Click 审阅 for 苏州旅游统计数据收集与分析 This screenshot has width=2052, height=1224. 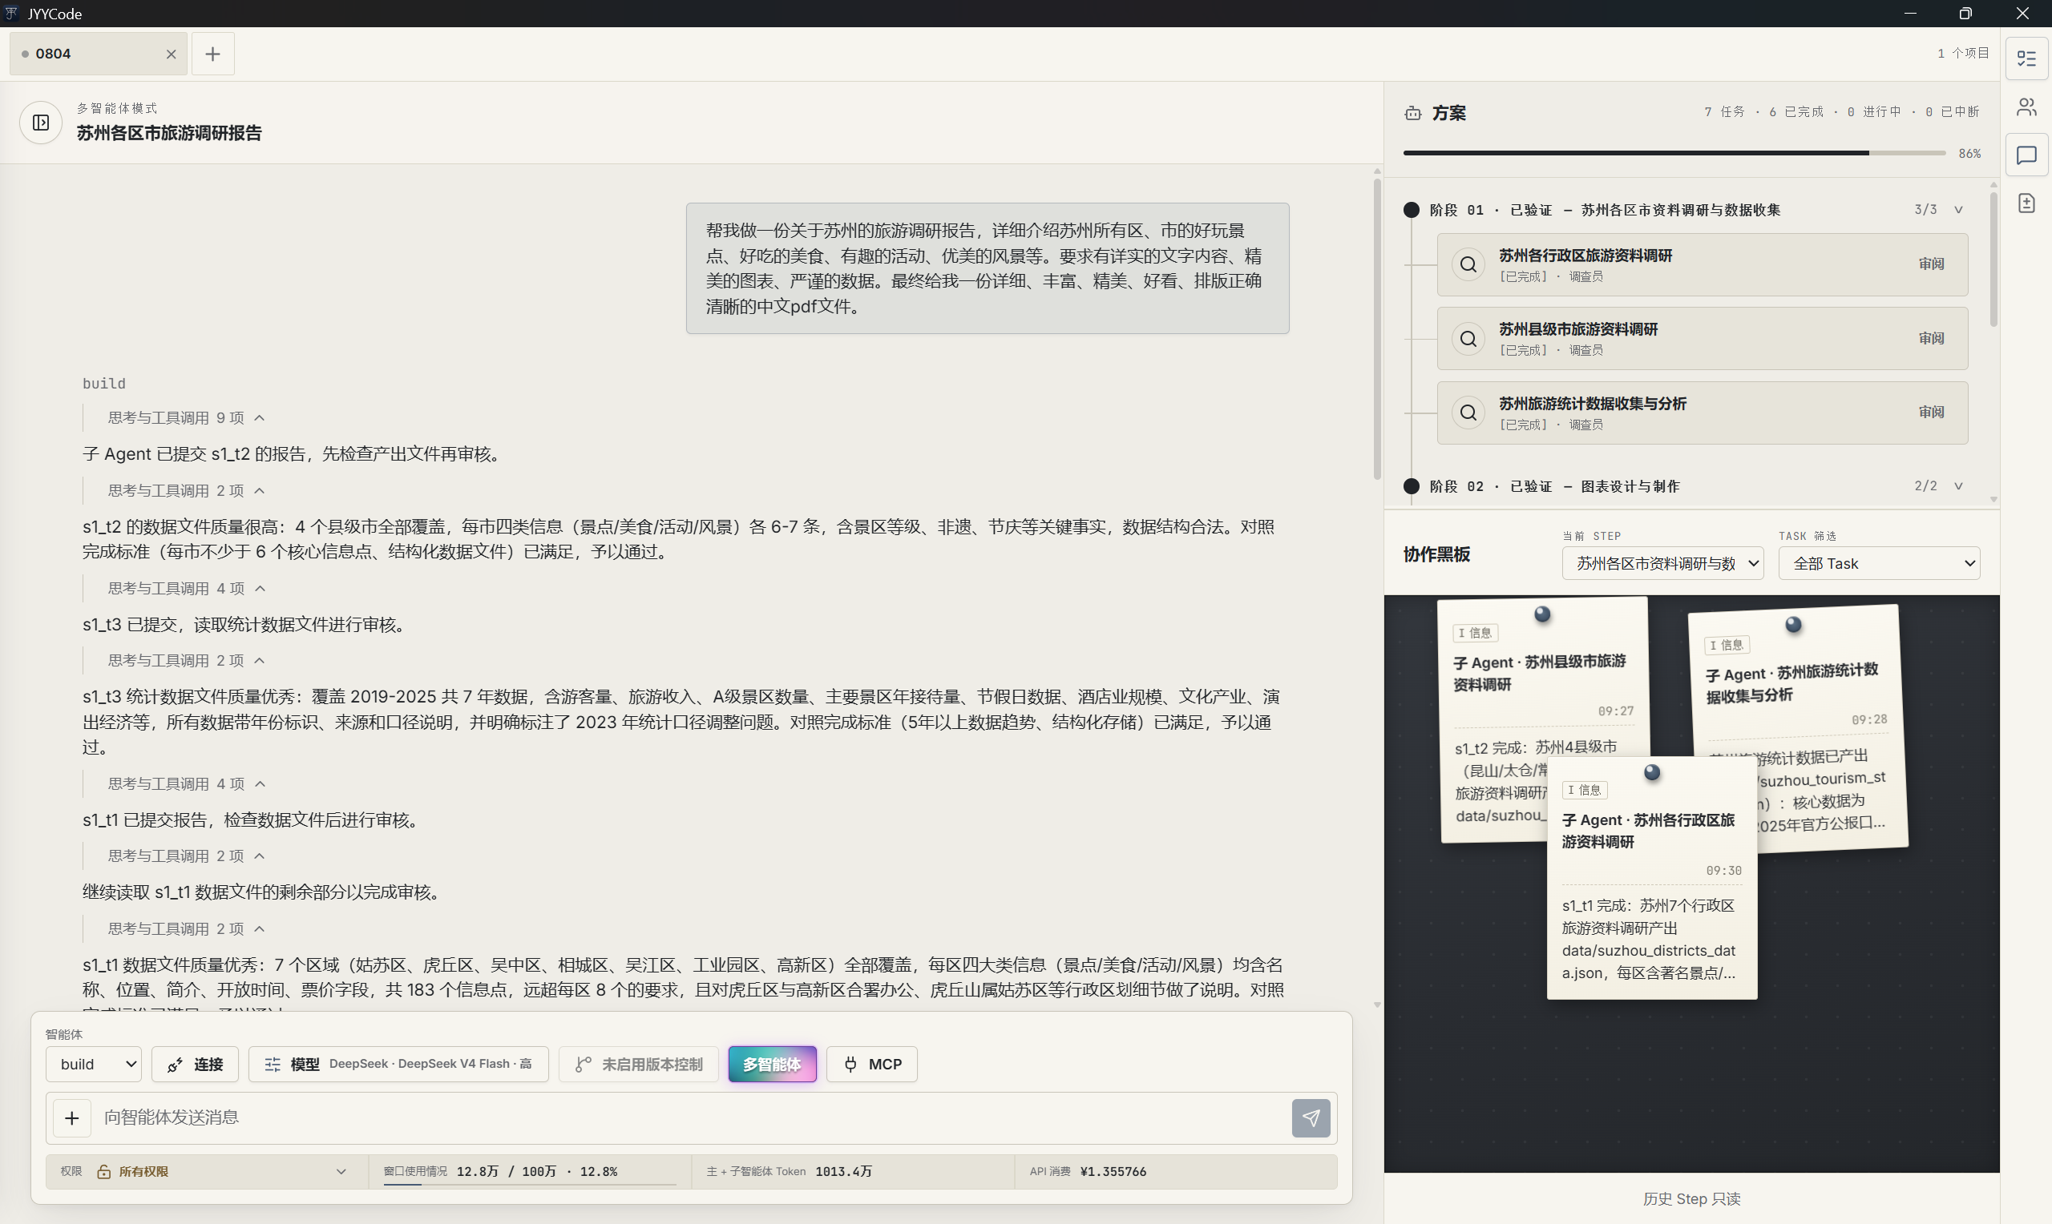(1931, 412)
